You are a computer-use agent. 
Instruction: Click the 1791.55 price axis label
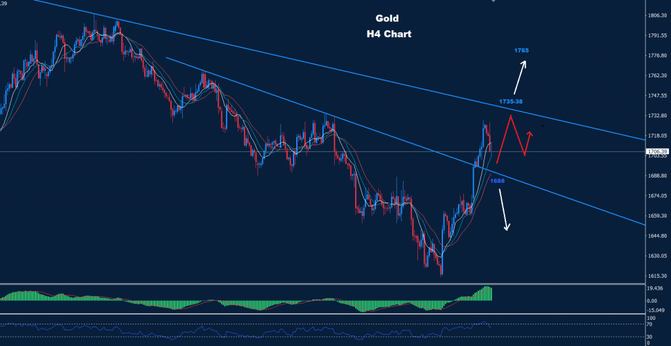[x=658, y=35]
